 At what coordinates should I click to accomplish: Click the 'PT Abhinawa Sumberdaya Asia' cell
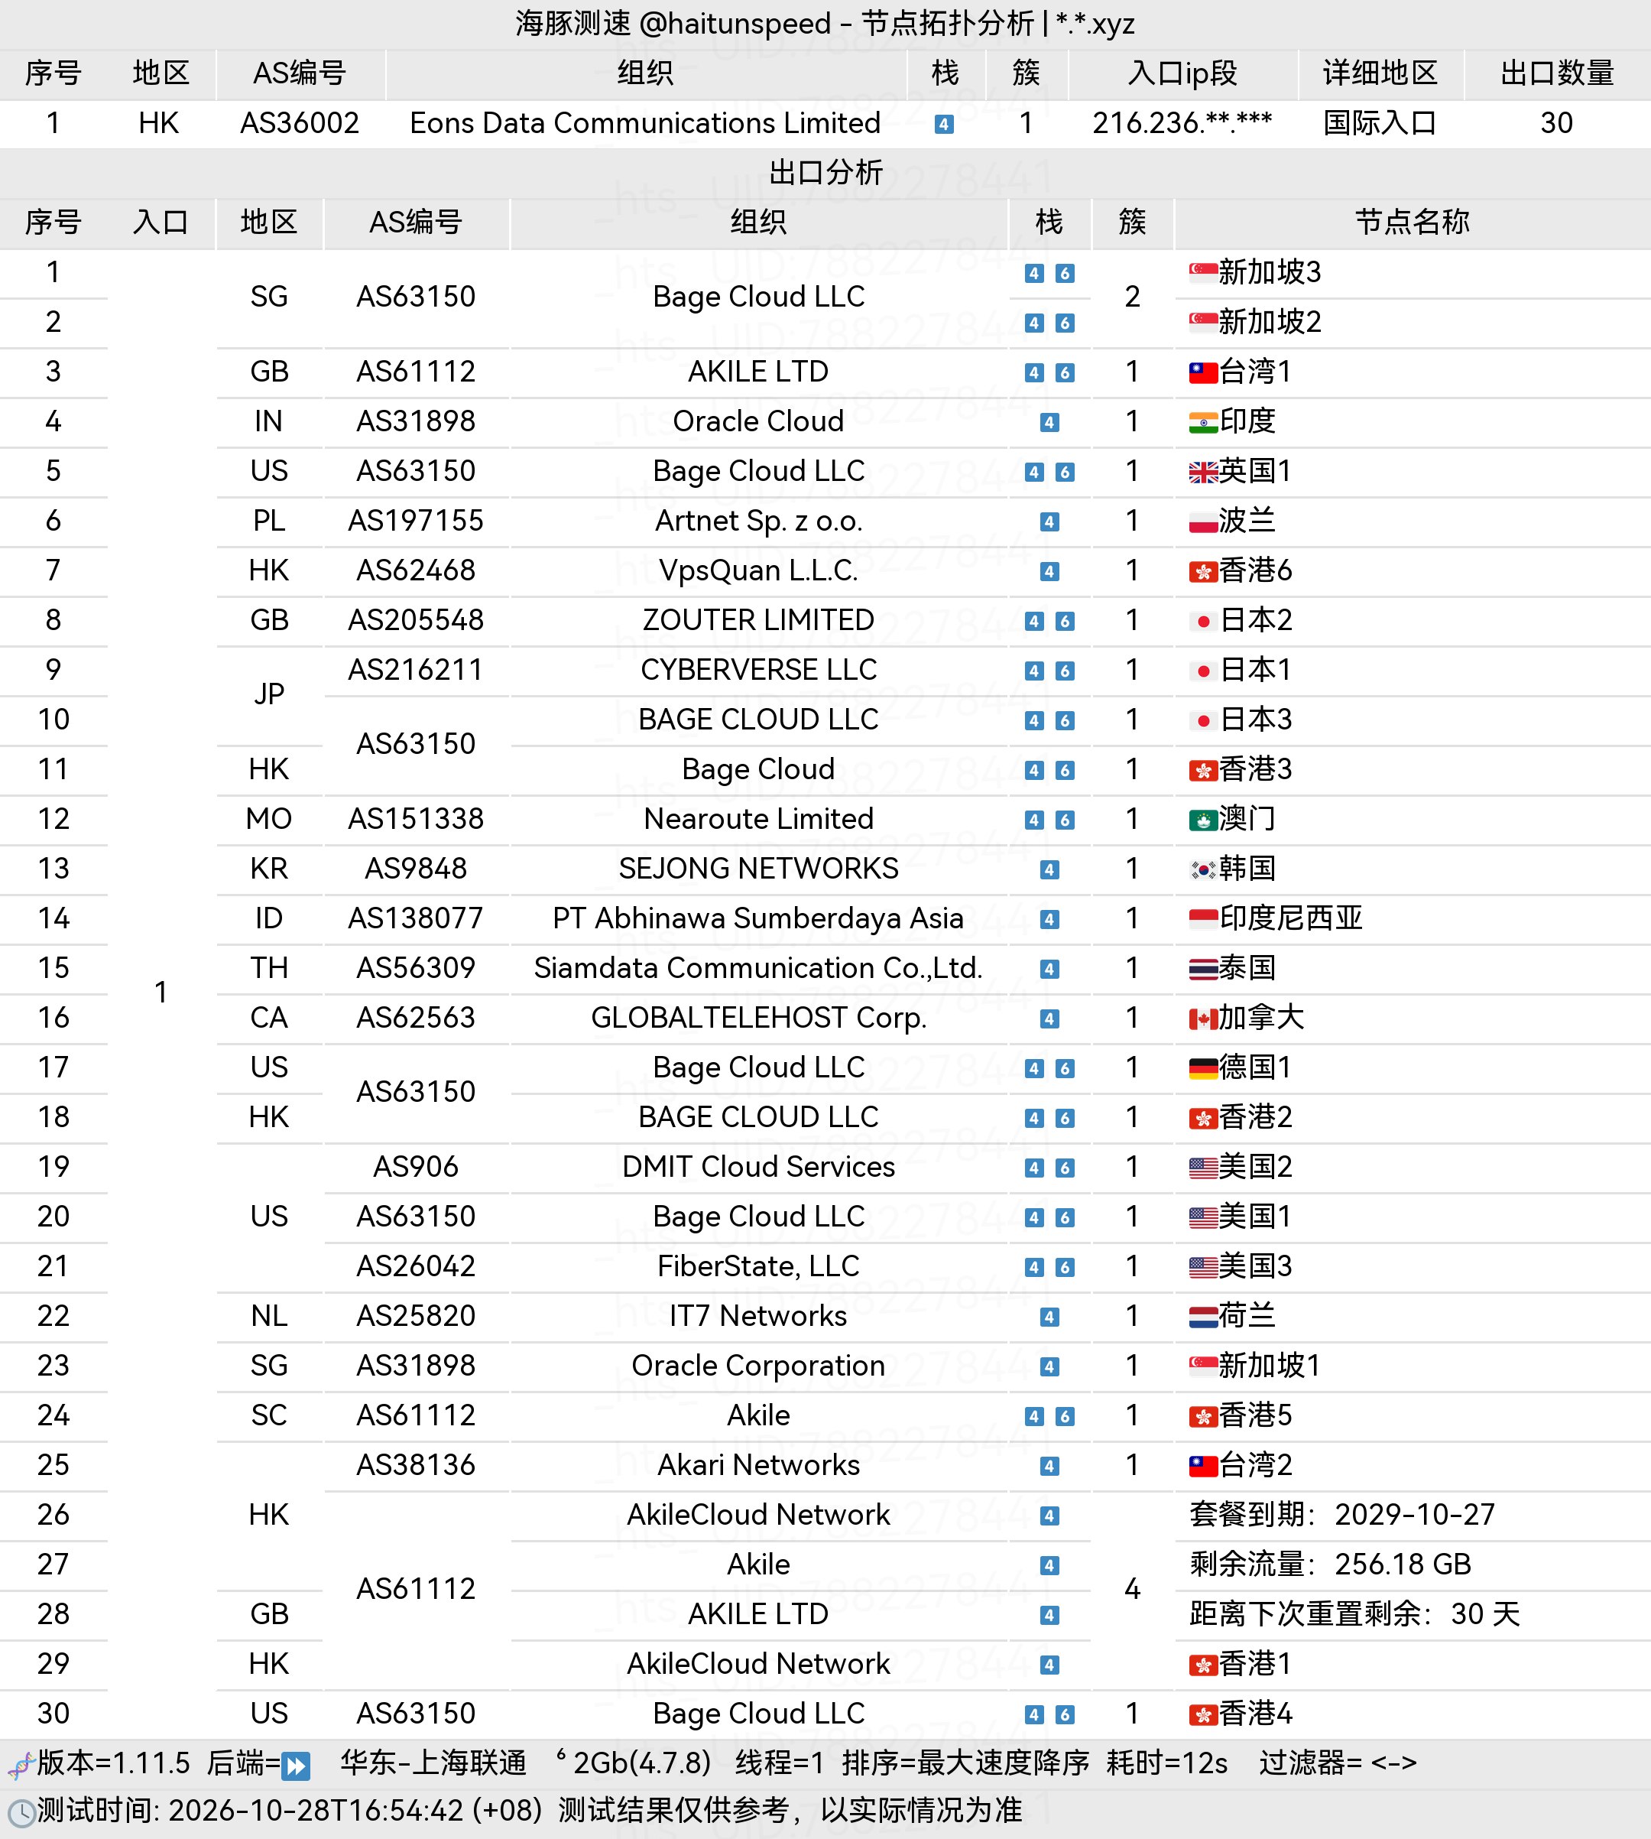[758, 918]
